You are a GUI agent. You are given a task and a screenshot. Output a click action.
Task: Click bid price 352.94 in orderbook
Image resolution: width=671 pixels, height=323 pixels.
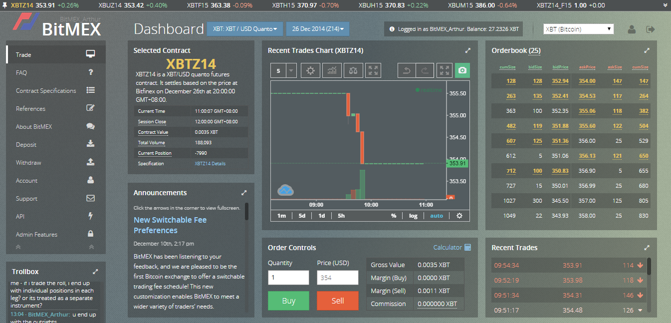coord(560,81)
